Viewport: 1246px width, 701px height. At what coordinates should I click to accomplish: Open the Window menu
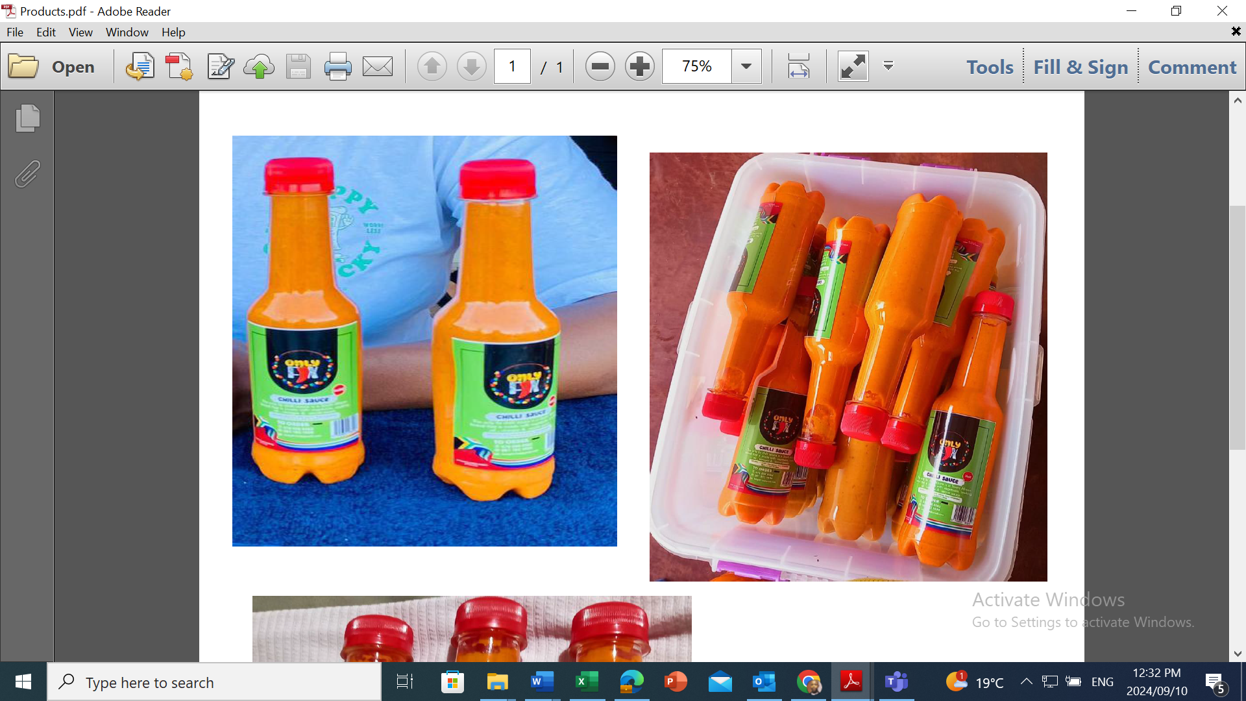point(127,32)
